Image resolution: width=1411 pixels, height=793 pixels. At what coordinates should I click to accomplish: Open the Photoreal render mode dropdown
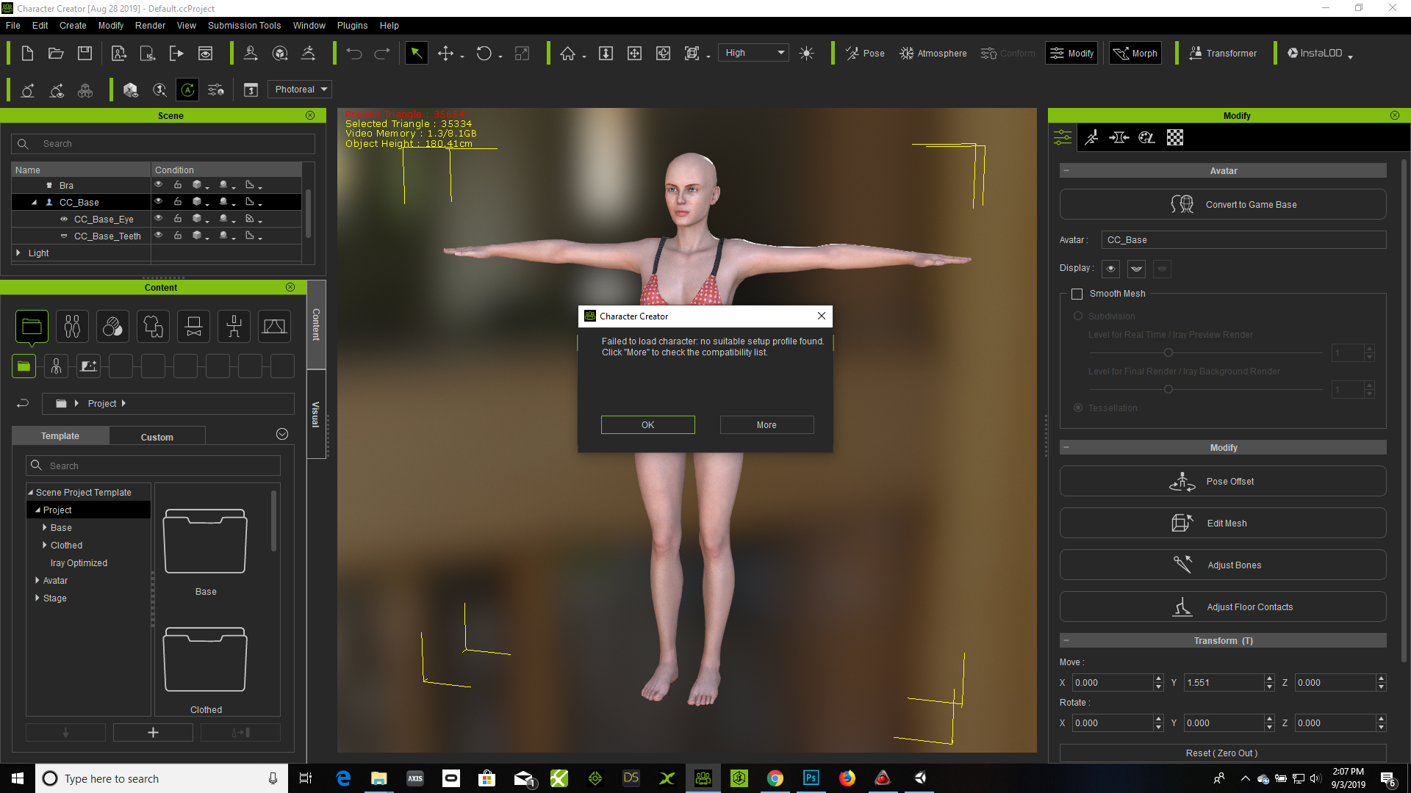[x=300, y=90]
